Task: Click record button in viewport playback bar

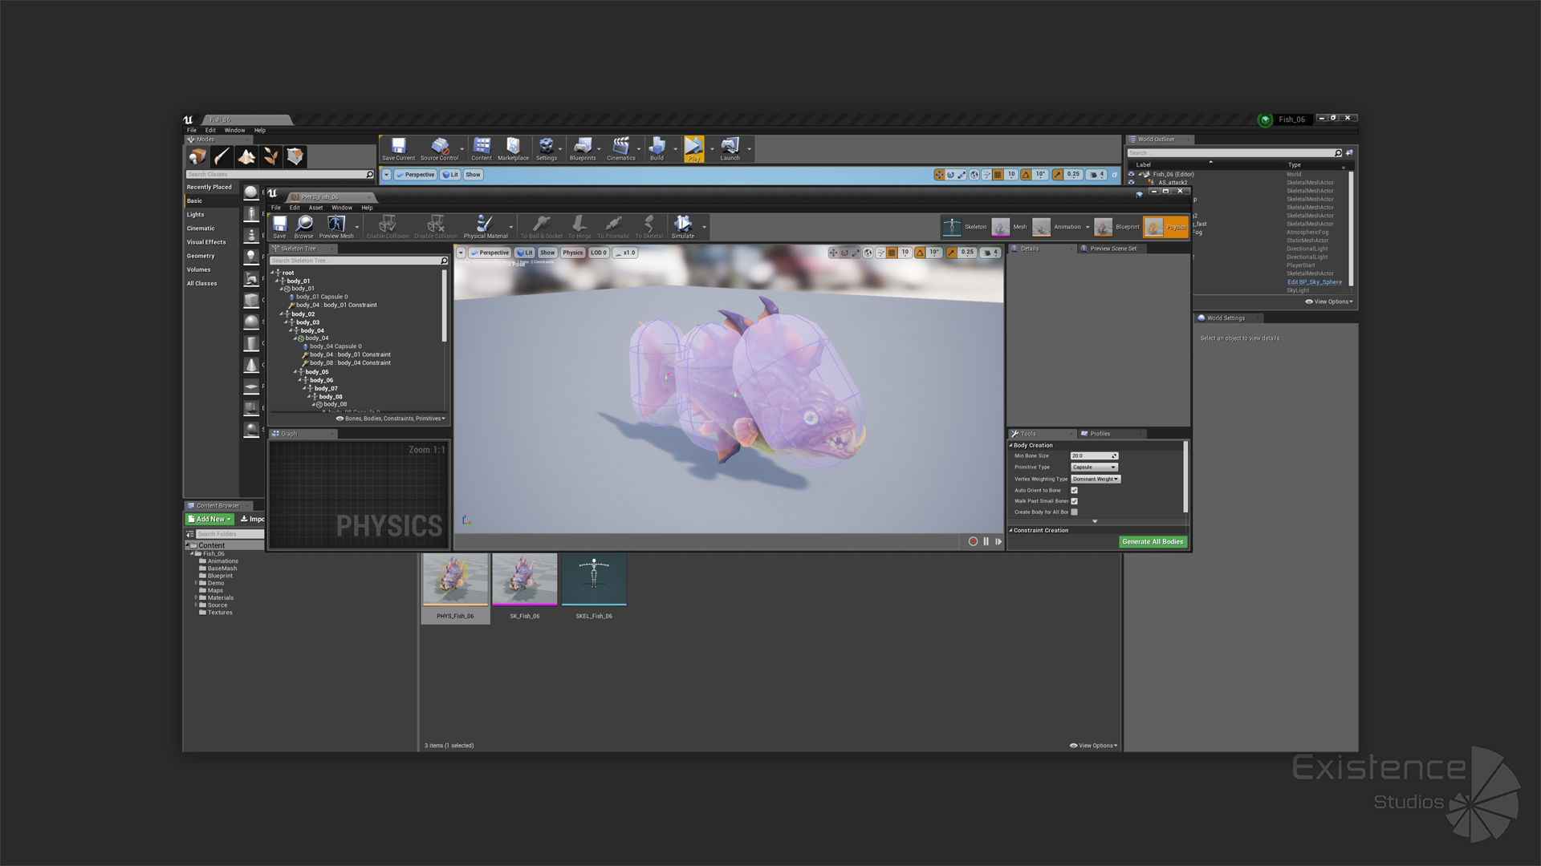Action: click(x=973, y=542)
